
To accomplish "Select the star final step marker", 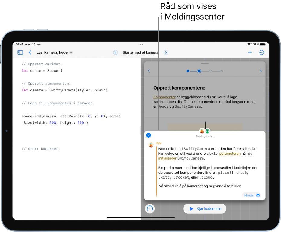I will (x=222, y=71).
